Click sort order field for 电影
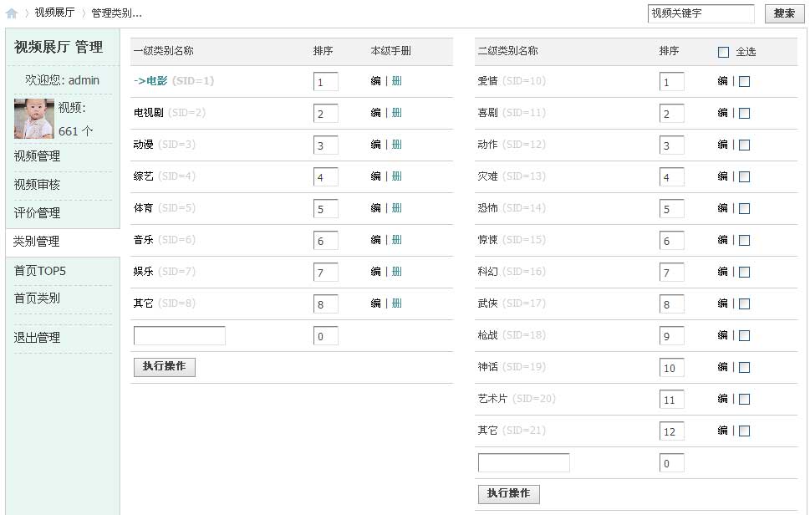This screenshot has height=515, width=810. tap(325, 82)
